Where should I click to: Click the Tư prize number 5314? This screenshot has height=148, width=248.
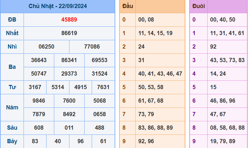pos(58,87)
